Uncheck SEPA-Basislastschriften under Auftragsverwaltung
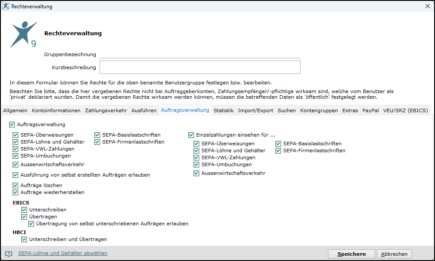 [x=97, y=135]
